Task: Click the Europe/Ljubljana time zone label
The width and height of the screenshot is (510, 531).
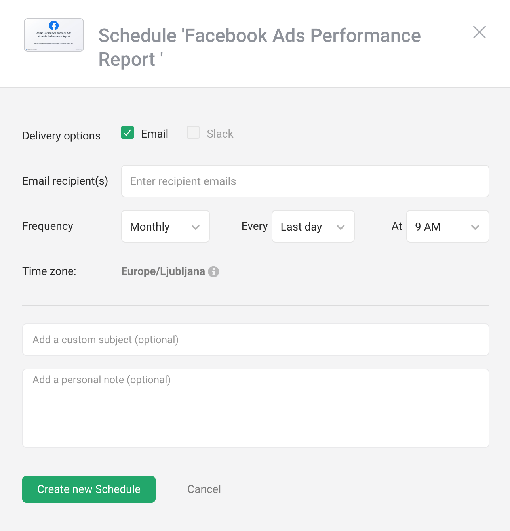Action: [x=163, y=271]
